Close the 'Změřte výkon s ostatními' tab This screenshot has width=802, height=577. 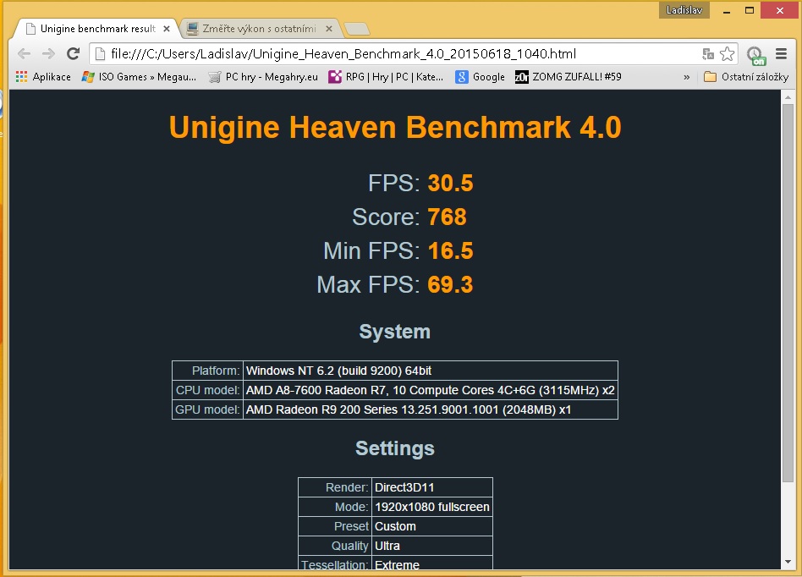pos(328,29)
